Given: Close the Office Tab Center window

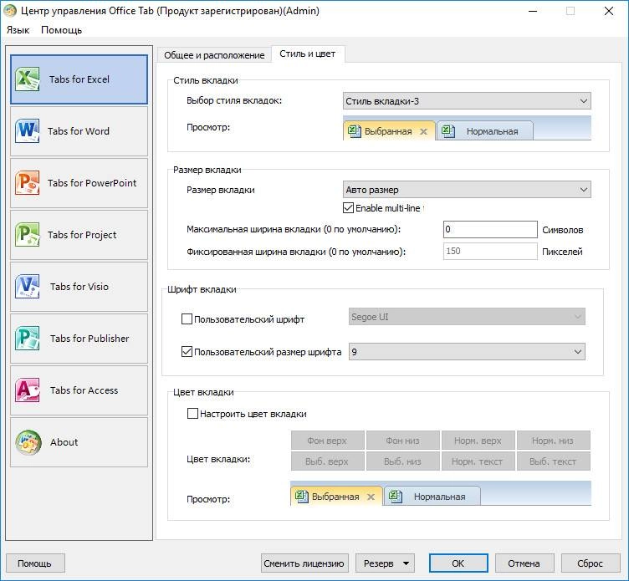Looking at the screenshot, I should 609,11.
